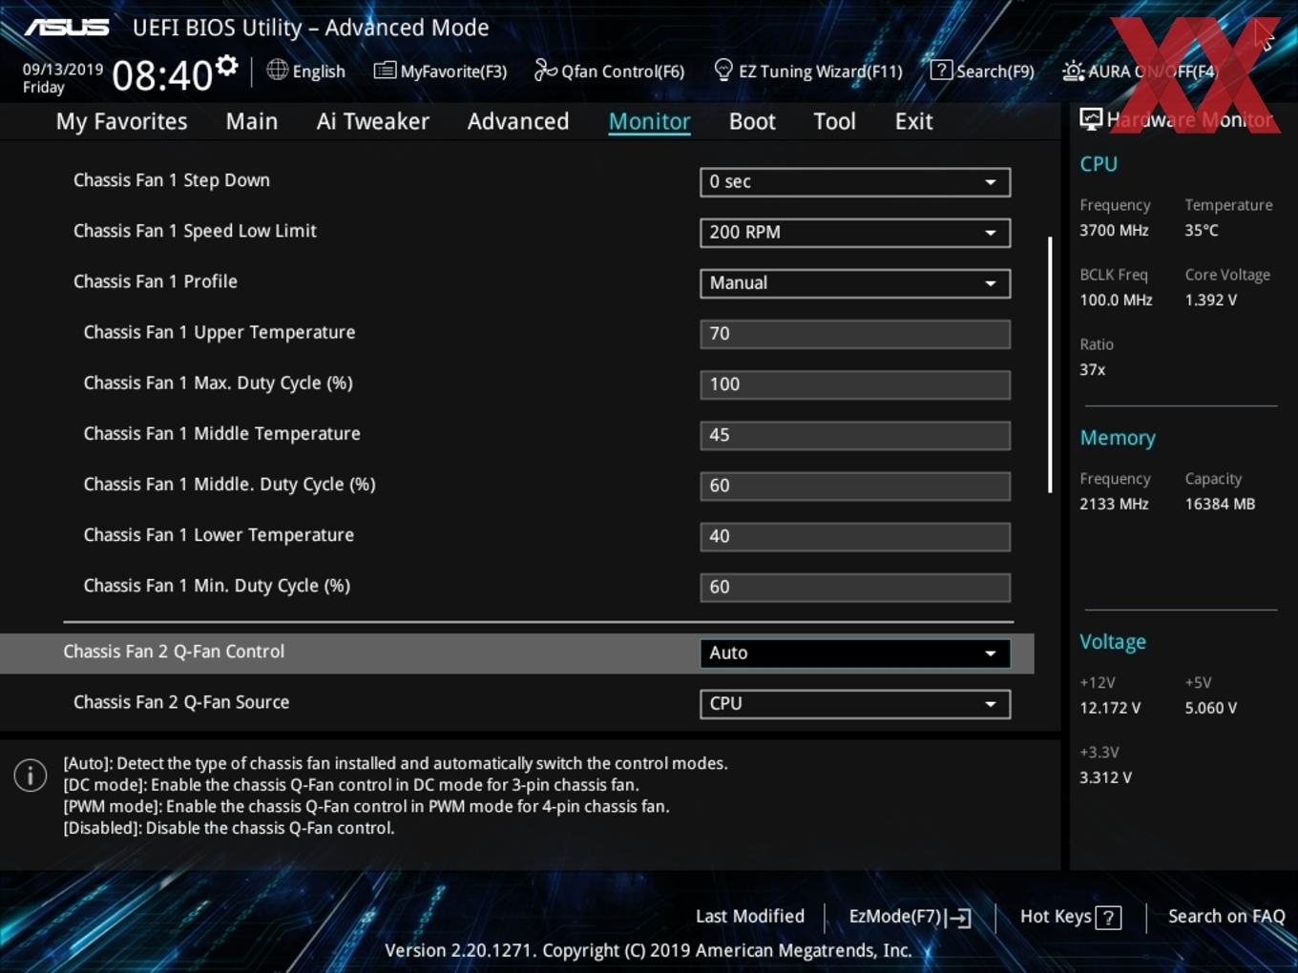Click the clock settings gear icon
1298x973 pixels.
pyautogui.click(x=226, y=66)
